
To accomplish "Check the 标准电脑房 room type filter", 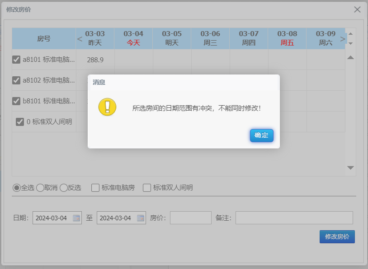I will pyautogui.click(x=95, y=188).
